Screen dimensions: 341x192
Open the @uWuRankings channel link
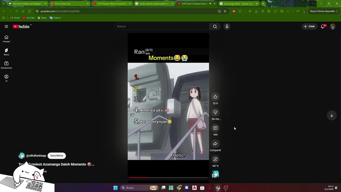pyautogui.click(x=36, y=156)
